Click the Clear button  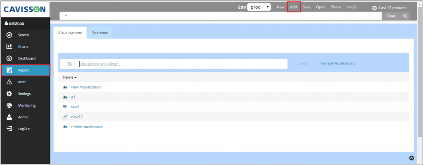tap(391, 16)
